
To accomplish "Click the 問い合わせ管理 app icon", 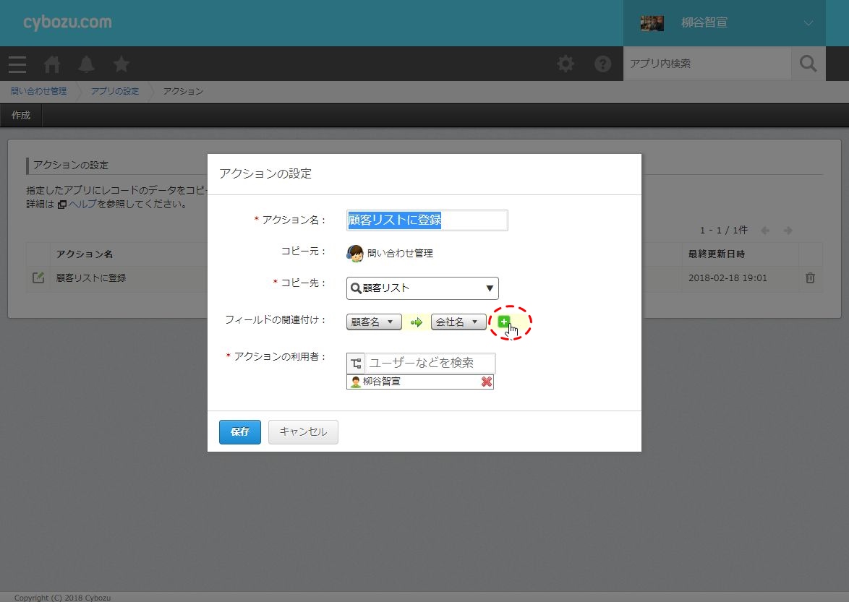I will (354, 253).
